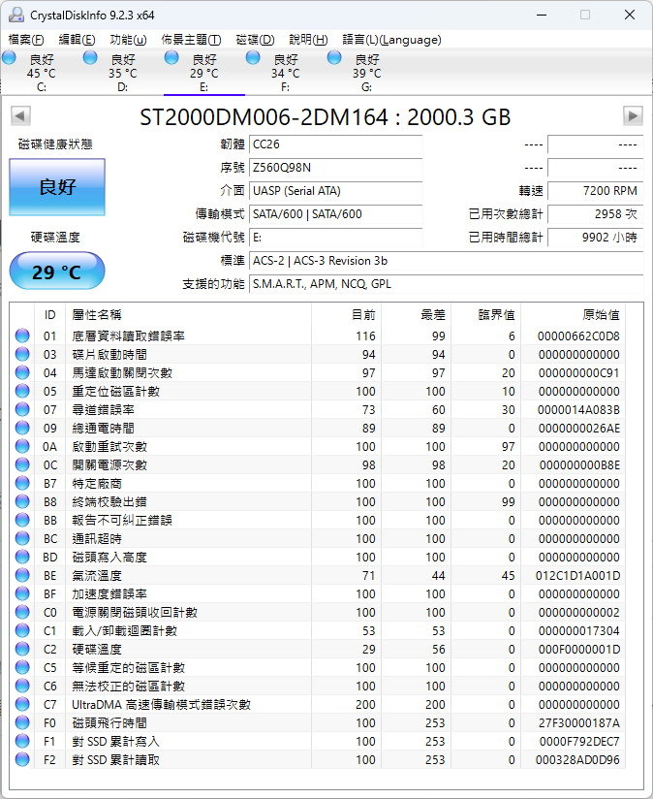Click status orb for attribute 0C 開關電源次數

pyautogui.click(x=22, y=464)
